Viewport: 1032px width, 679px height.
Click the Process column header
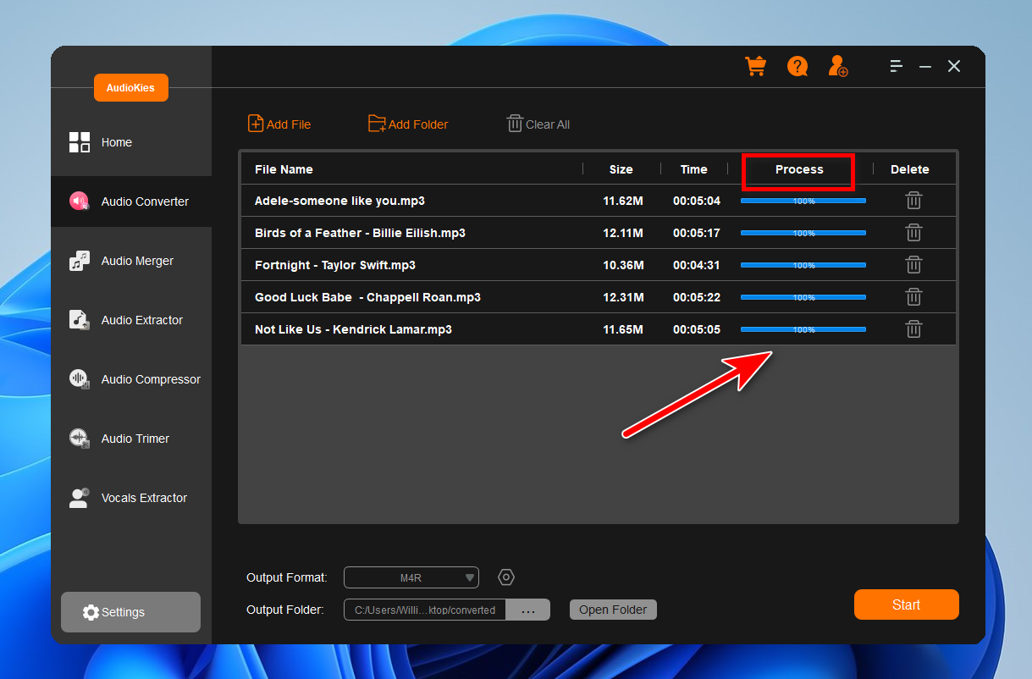point(799,169)
